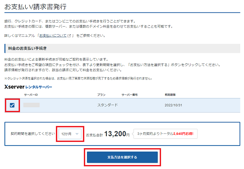Click the 13,200円 payment total
This screenshot has width=244, height=169.
(x=117, y=134)
